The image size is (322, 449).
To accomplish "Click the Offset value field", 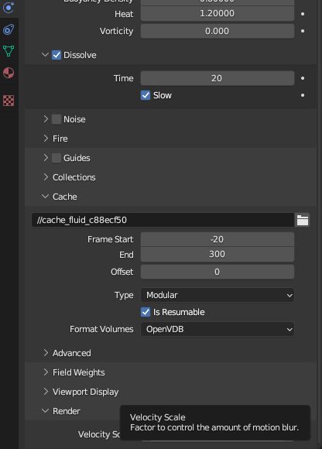I will pyautogui.click(x=218, y=272).
